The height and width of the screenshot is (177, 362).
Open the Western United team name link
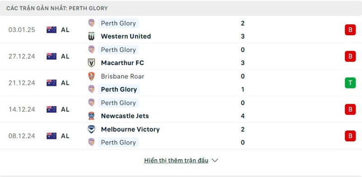[126, 36]
